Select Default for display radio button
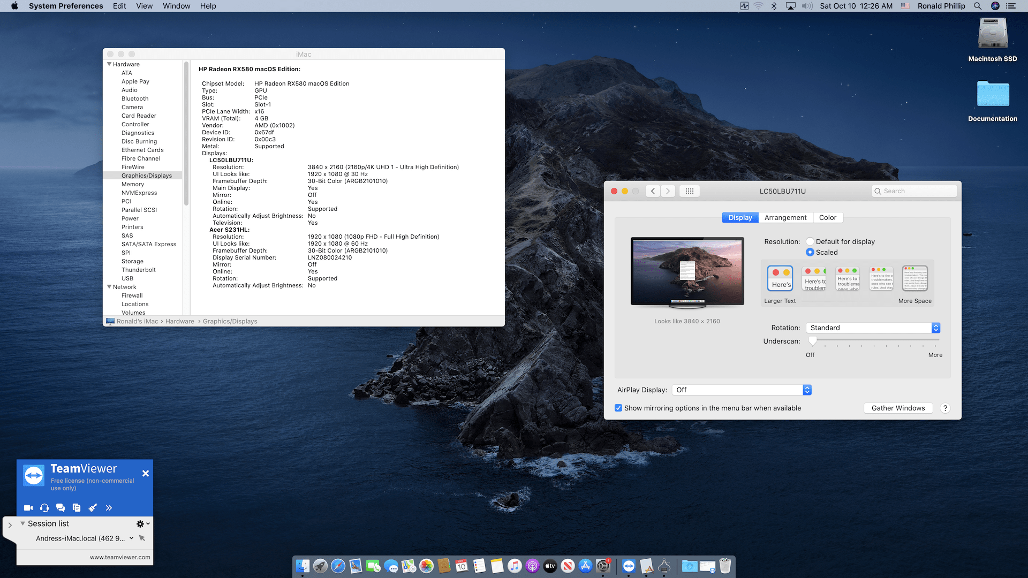Viewport: 1028px width, 578px height. point(810,242)
